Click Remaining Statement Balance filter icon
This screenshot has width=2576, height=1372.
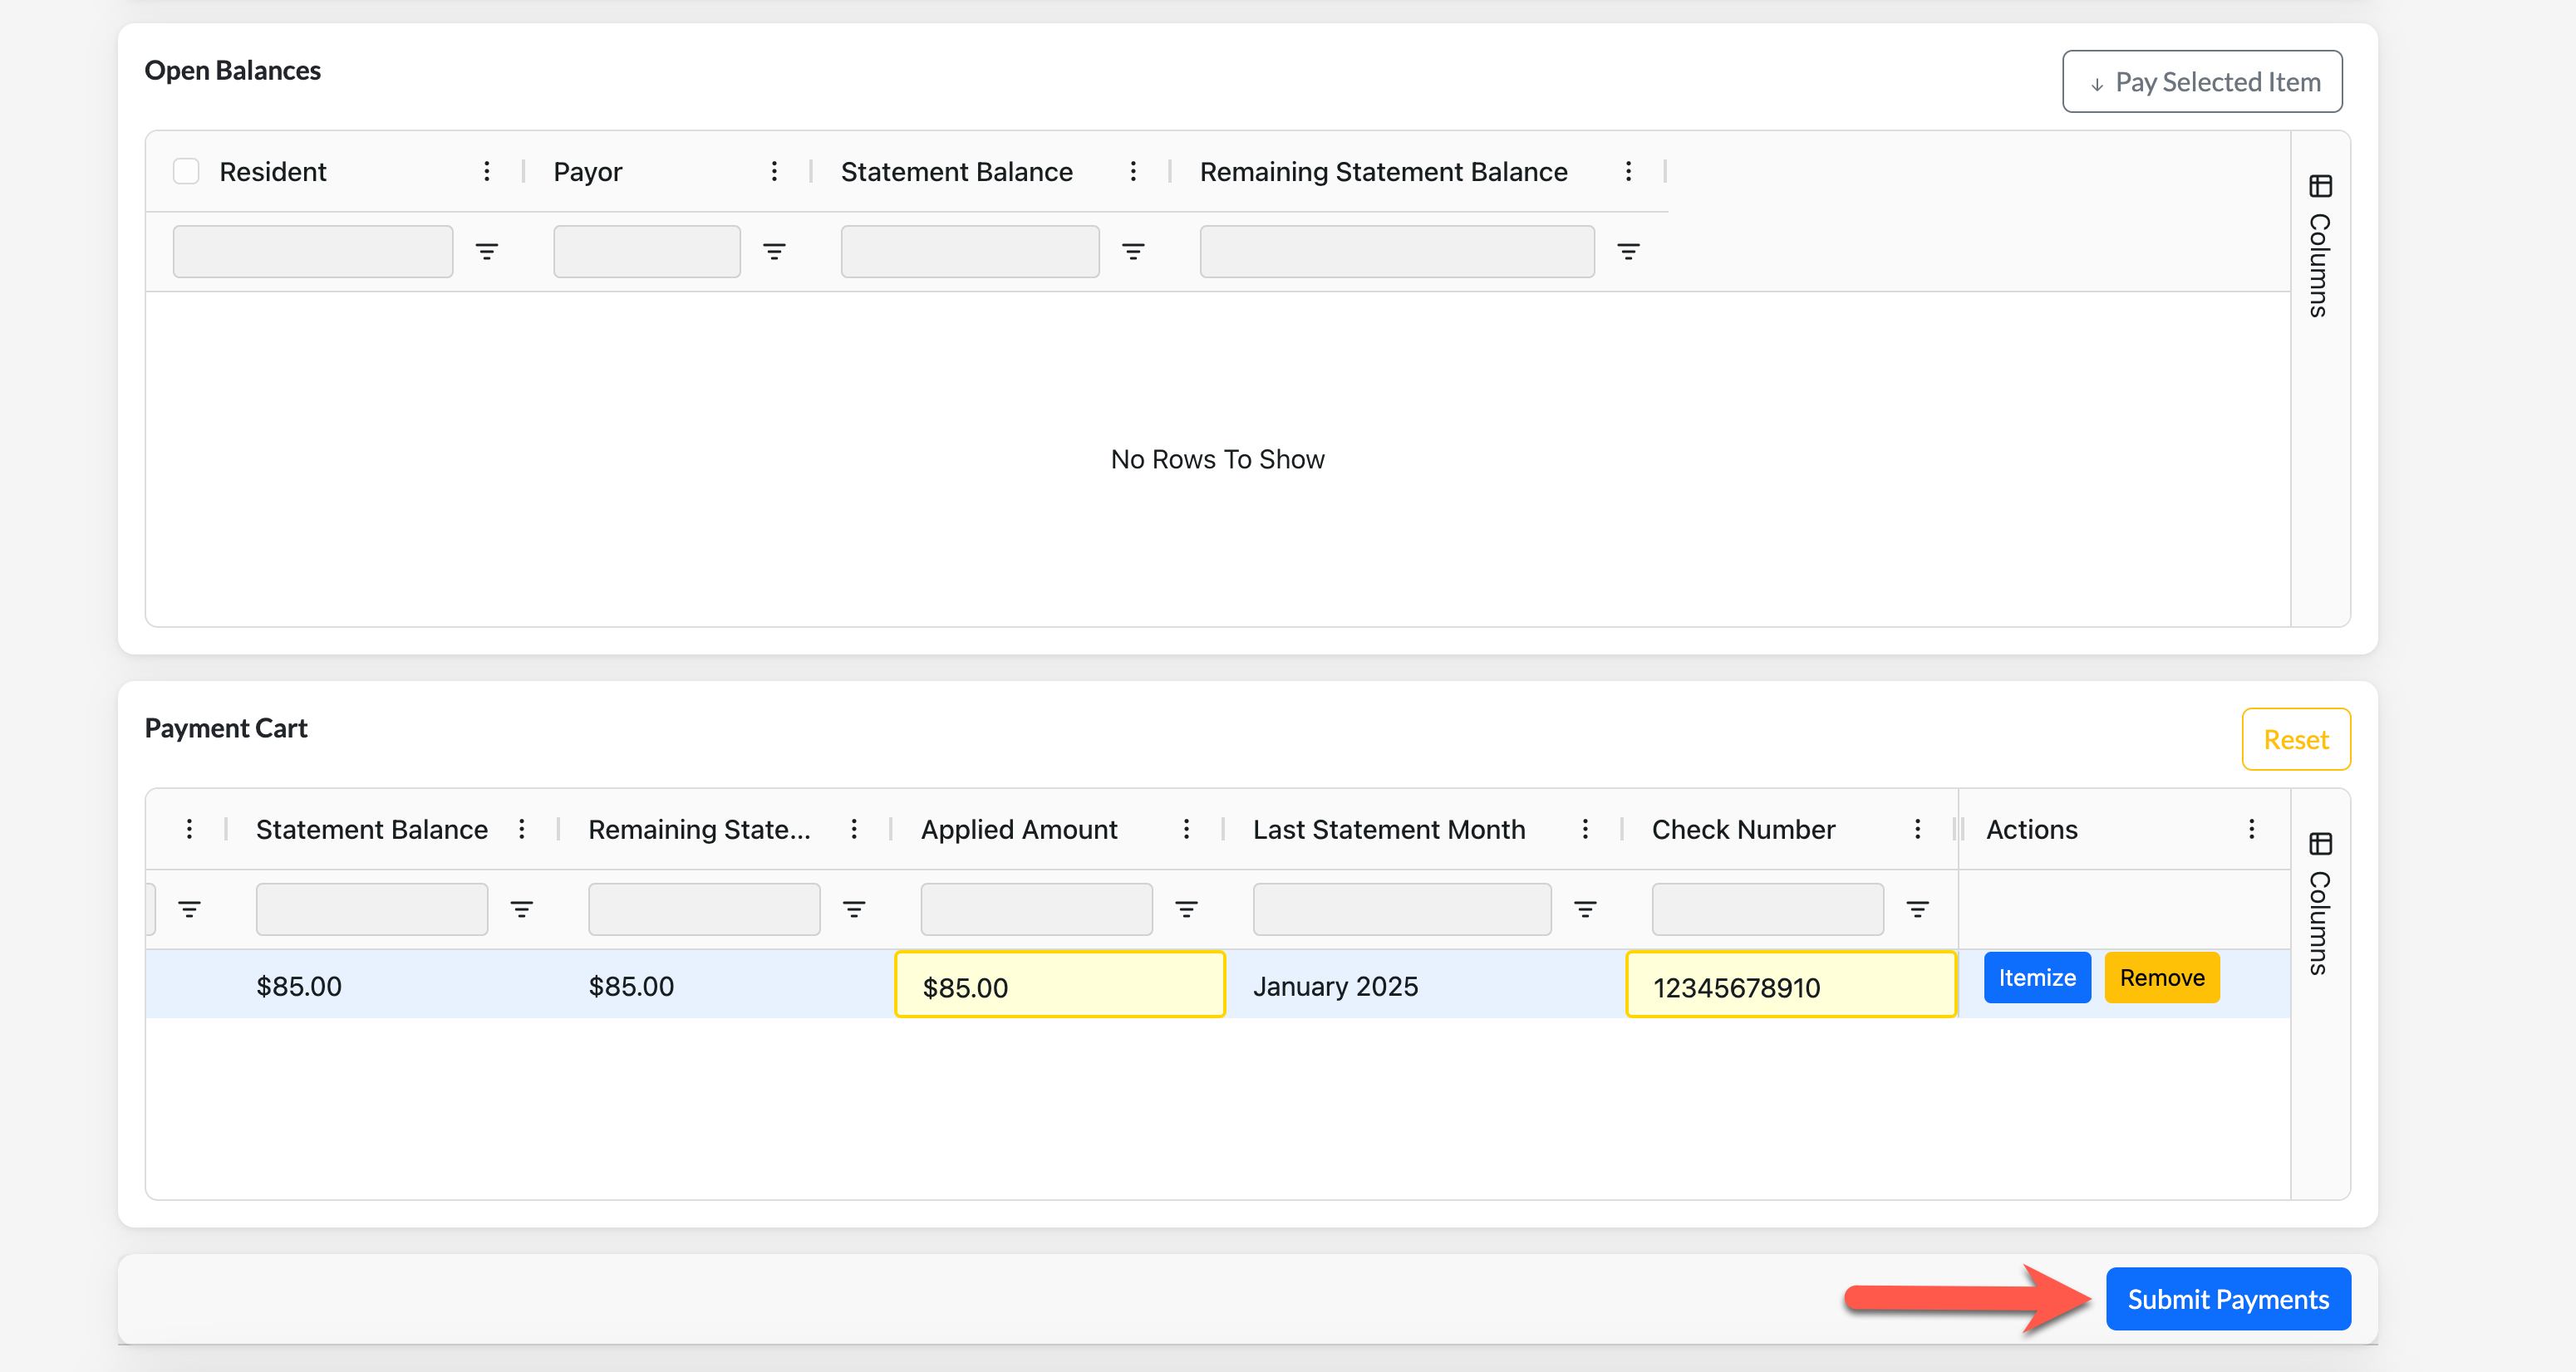pos(1628,252)
